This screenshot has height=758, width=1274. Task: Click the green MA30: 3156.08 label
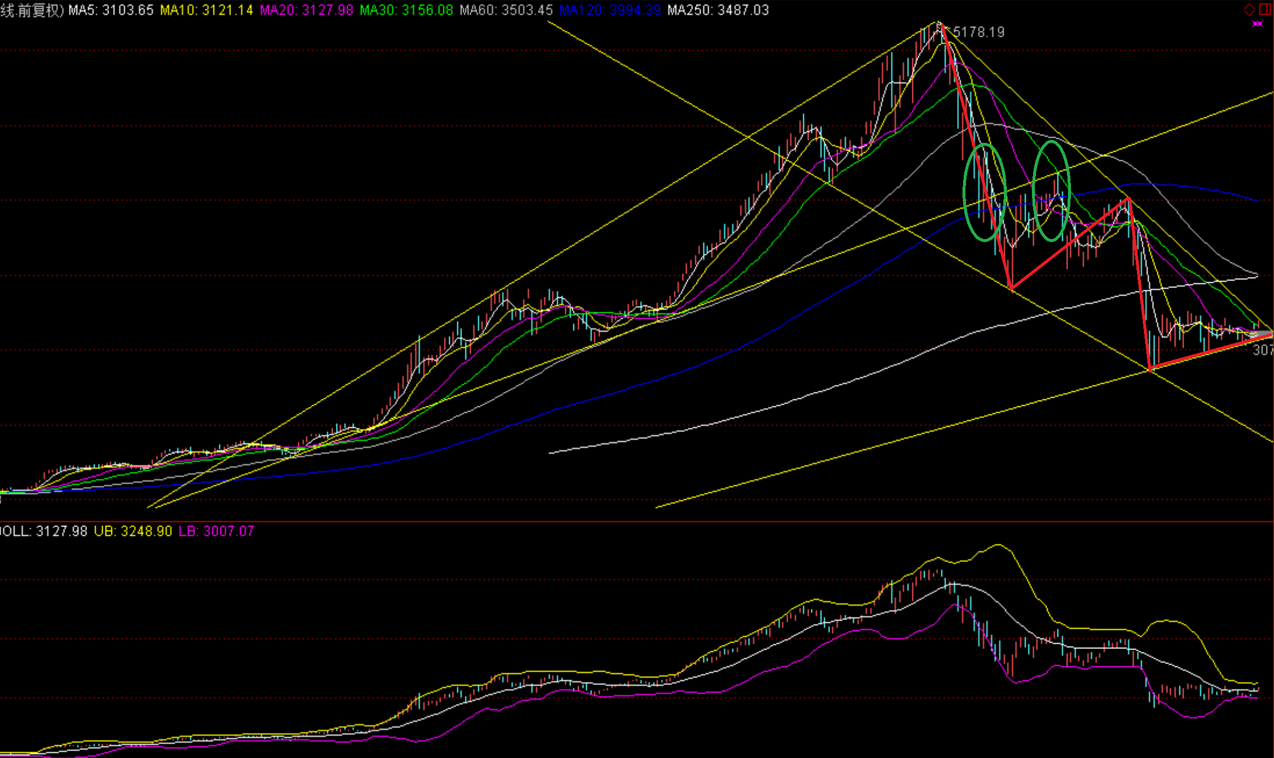406,10
